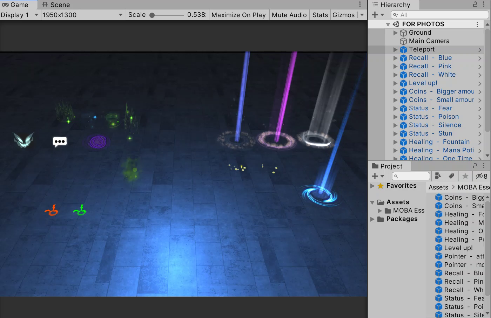Viewport: 491px width, 318px height.
Task: Select Healing - Mana Potion in Hierarchy
Action: tap(441, 150)
